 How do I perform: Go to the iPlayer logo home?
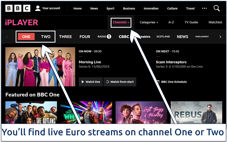(21, 22)
